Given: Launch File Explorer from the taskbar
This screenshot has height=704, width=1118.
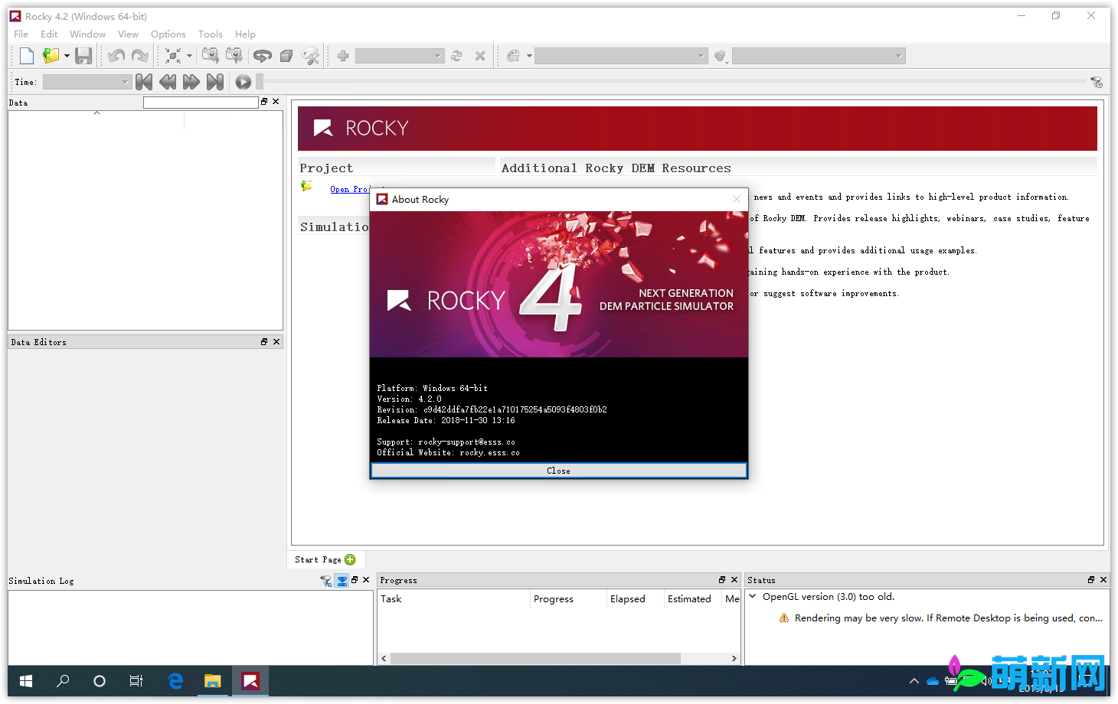Looking at the screenshot, I should [x=212, y=681].
